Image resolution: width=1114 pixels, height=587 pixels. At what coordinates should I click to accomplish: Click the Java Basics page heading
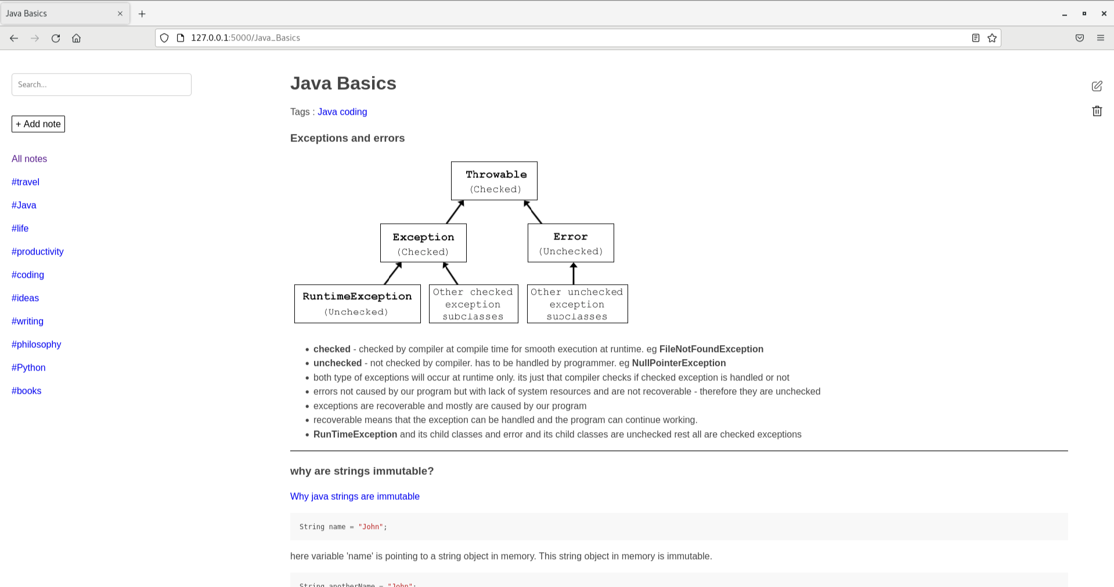[x=343, y=84]
